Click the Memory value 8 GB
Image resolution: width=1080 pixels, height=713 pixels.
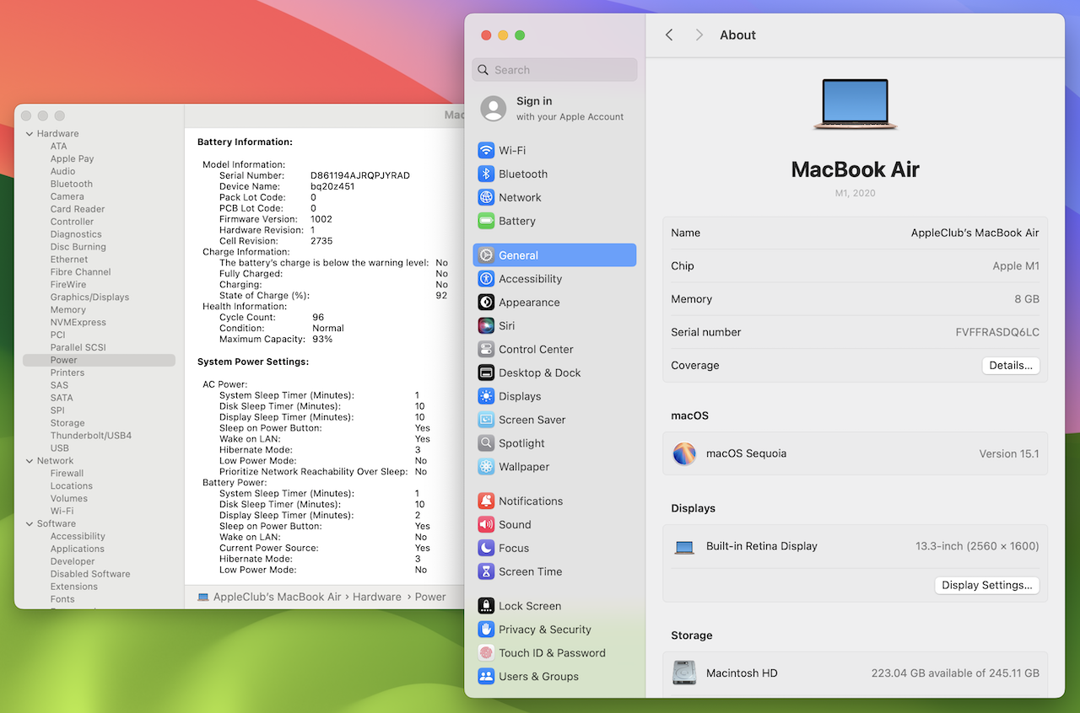coord(1027,299)
